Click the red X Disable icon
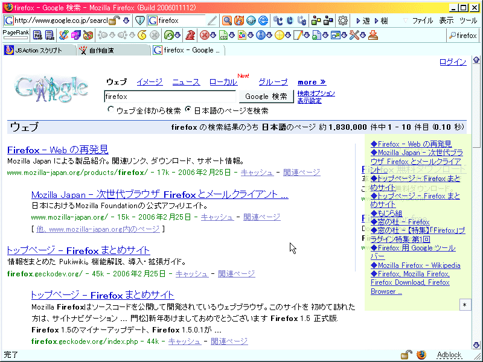Image resolution: width=483 pixels, height=362 pixels. 204,36
